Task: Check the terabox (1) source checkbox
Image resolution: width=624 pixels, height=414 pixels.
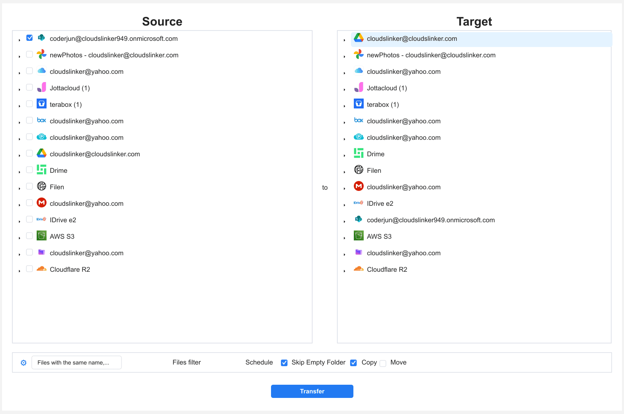Action: click(30, 104)
